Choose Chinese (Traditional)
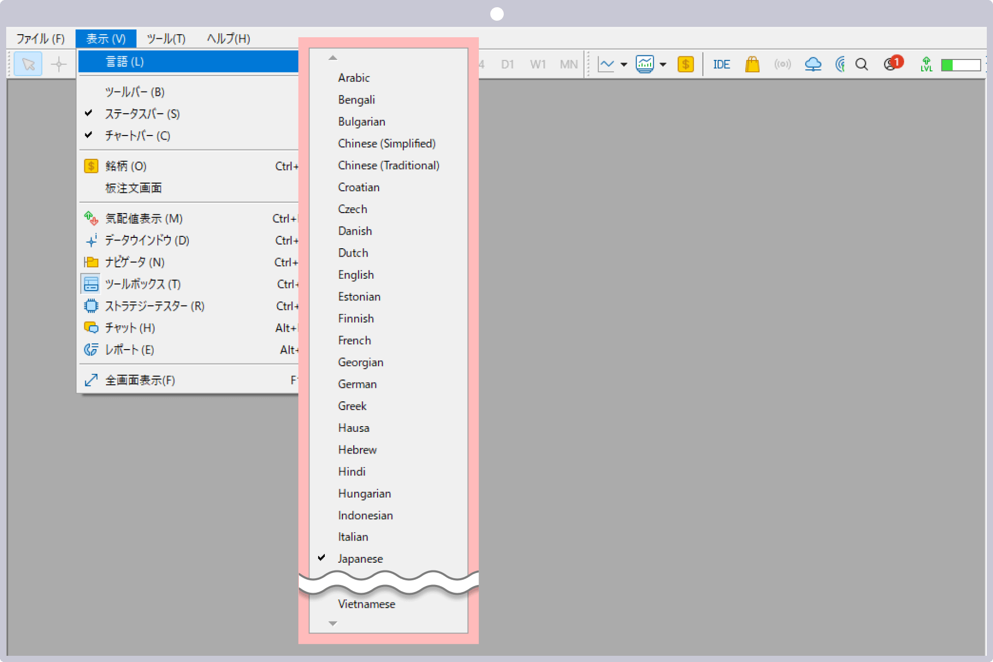993x662 pixels. (x=388, y=165)
